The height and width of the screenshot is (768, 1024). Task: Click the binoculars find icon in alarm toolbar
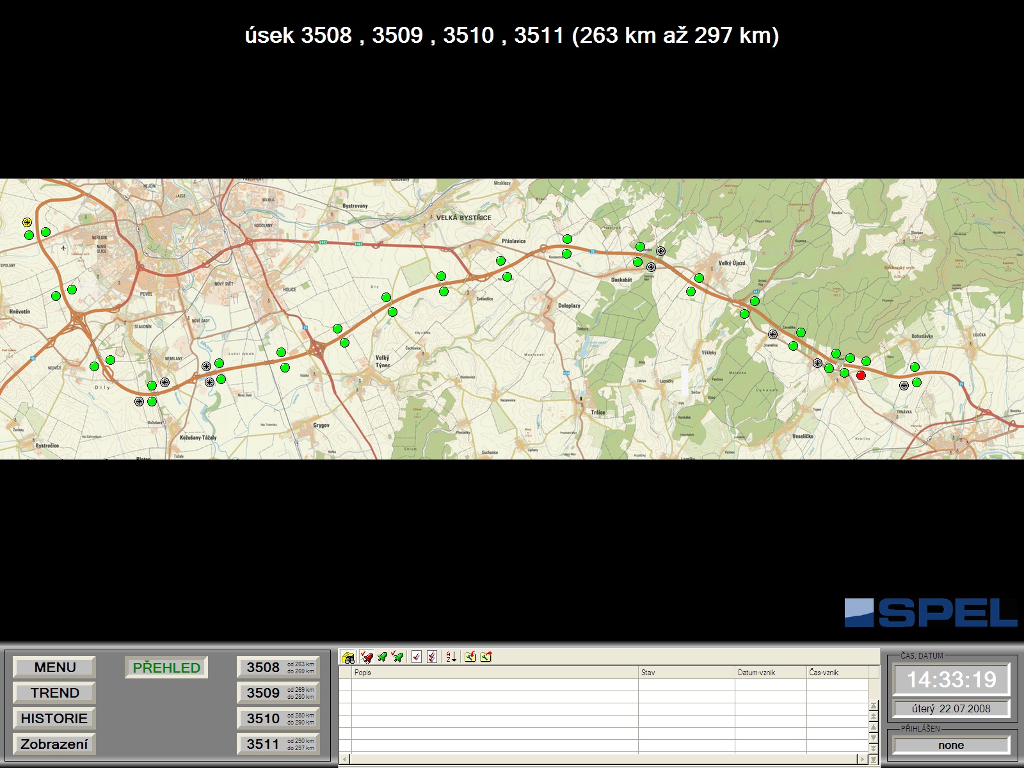click(348, 657)
